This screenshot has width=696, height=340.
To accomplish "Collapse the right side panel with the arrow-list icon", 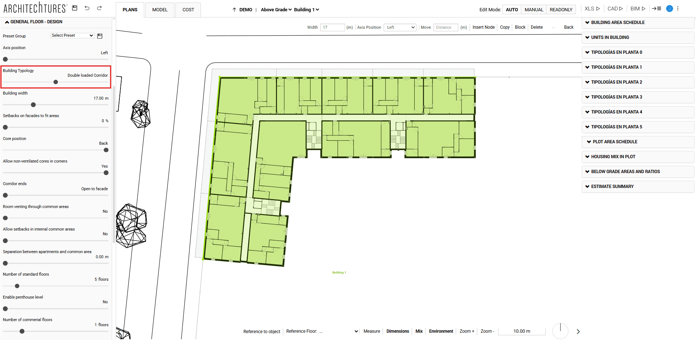I will [x=656, y=9].
